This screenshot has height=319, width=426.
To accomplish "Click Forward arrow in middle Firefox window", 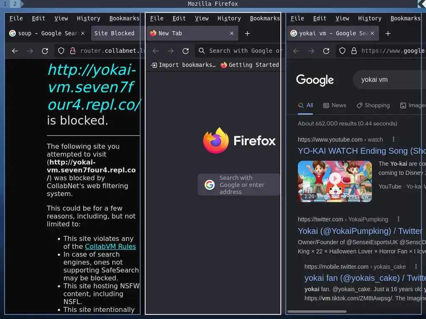I will [171, 51].
